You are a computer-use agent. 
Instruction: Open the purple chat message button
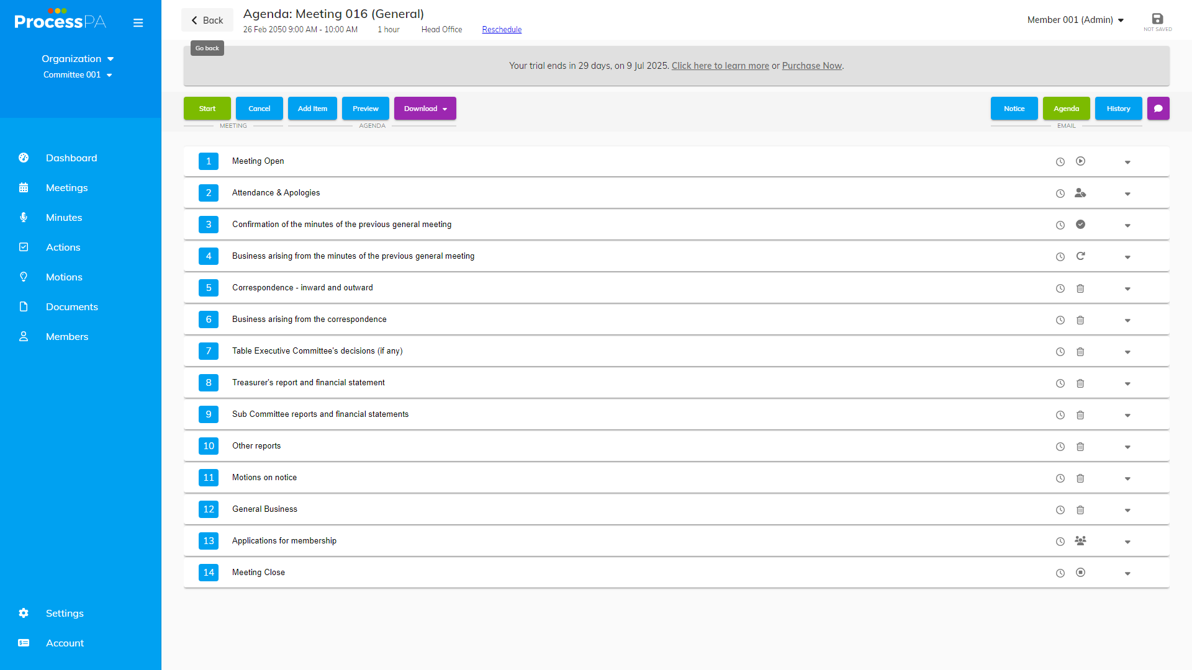click(x=1158, y=109)
